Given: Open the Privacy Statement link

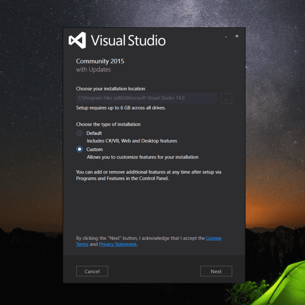Looking at the screenshot, I should [118, 244].
